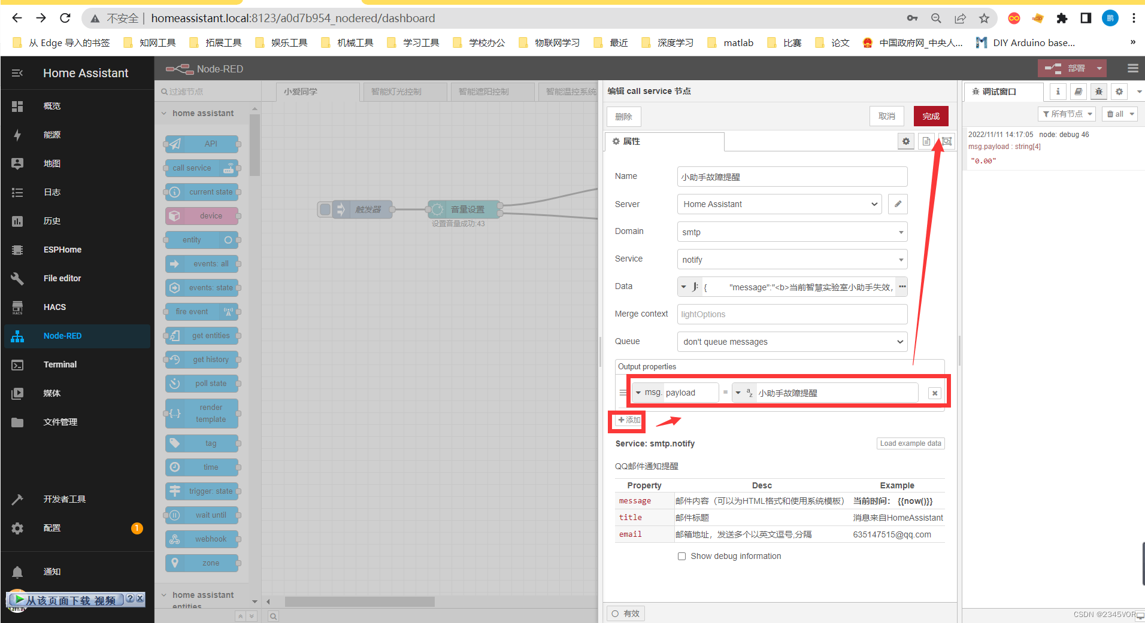Open the Queue dropdown
The image size is (1145, 623).
[x=792, y=342]
